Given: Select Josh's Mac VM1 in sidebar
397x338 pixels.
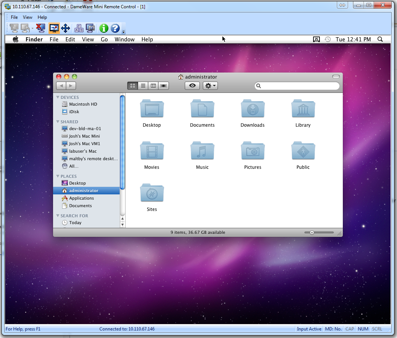Looking at the screenshot, I should click(x=86, y=144).
